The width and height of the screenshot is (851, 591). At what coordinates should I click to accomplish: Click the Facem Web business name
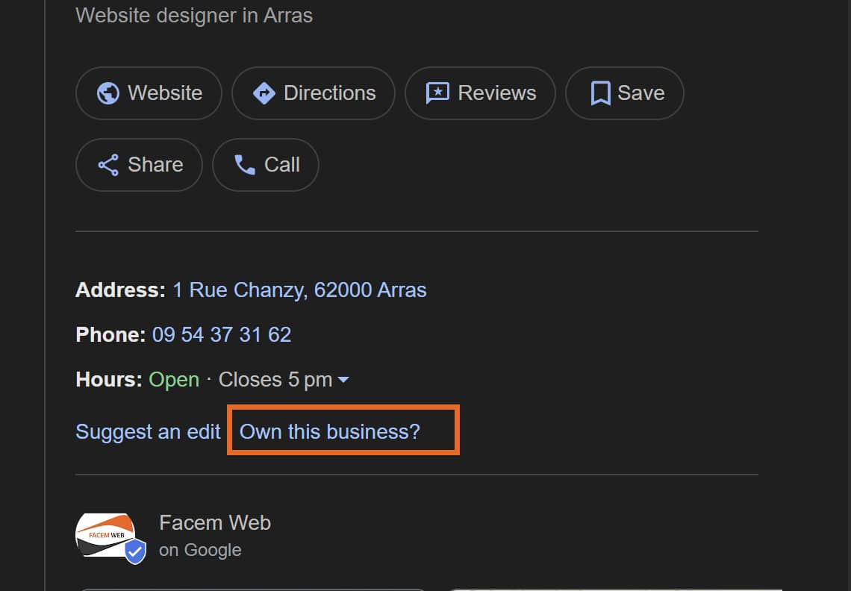pos(214,522)
